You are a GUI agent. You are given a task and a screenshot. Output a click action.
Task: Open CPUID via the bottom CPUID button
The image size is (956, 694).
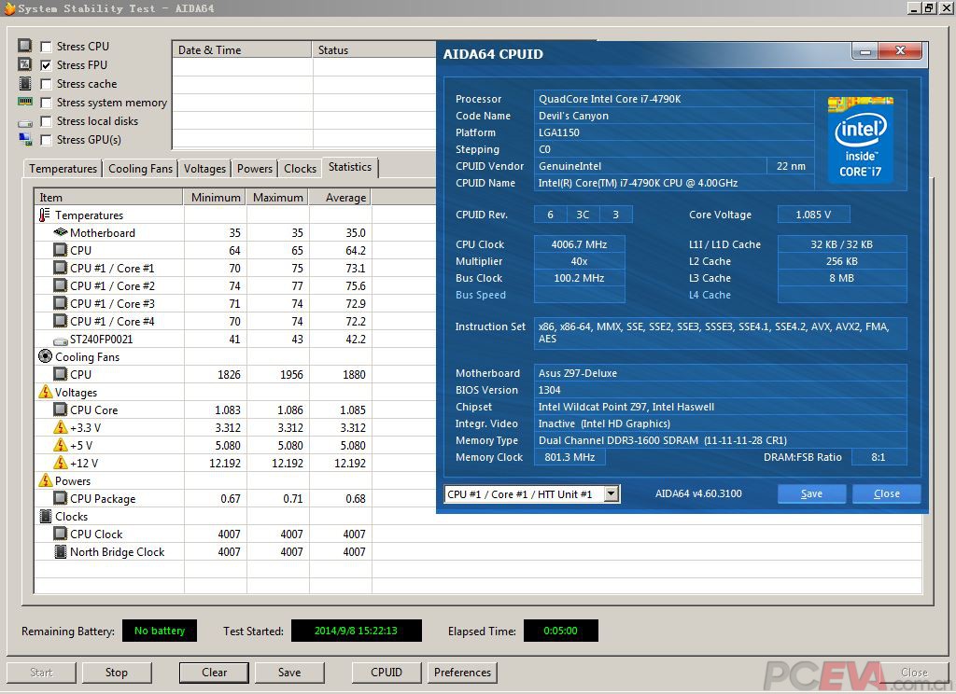click(x=386, y=673)
